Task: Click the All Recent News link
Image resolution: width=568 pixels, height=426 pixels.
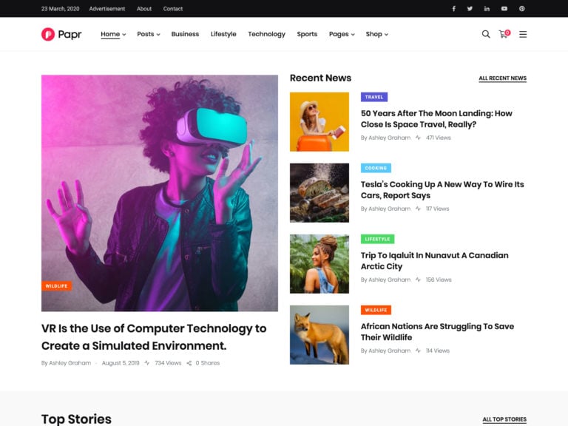Action: tap(502, 78)
